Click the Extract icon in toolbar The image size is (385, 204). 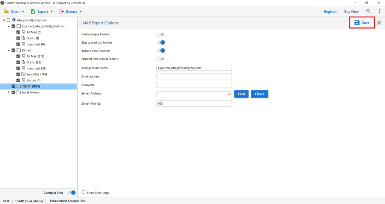[61, 12]
